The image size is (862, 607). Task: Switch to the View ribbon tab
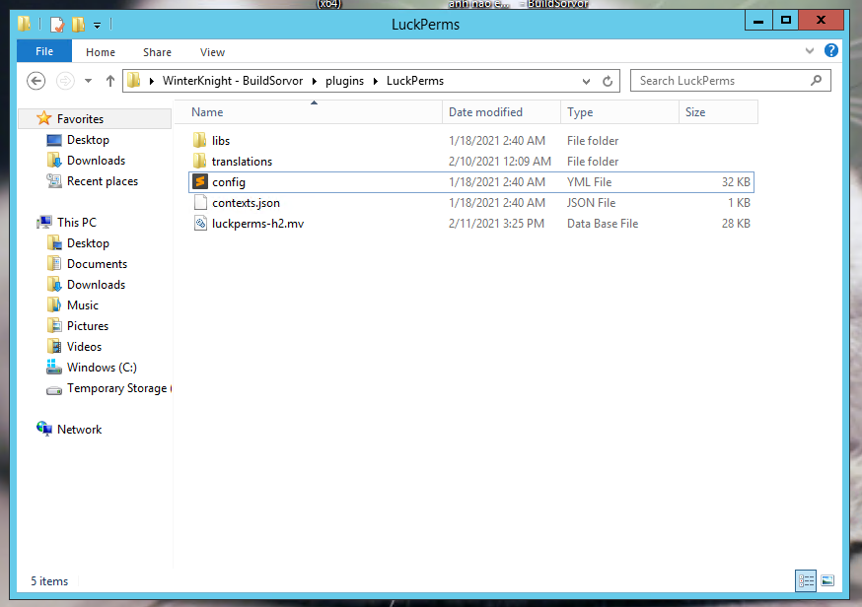[212, 52]
